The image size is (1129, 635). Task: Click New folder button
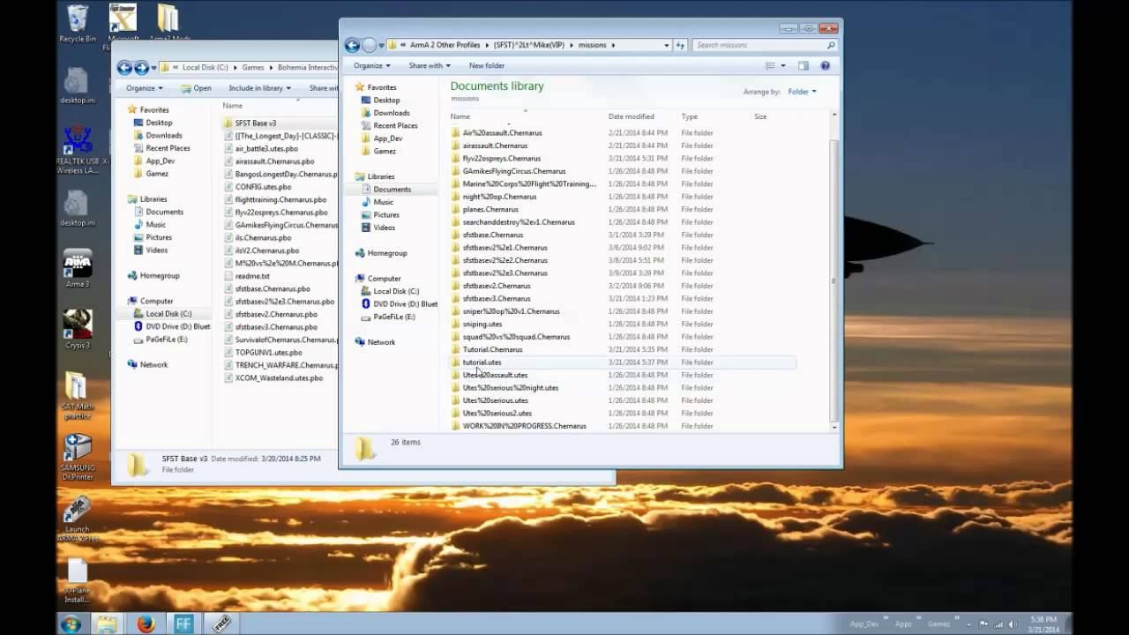(x=487, y=65)
